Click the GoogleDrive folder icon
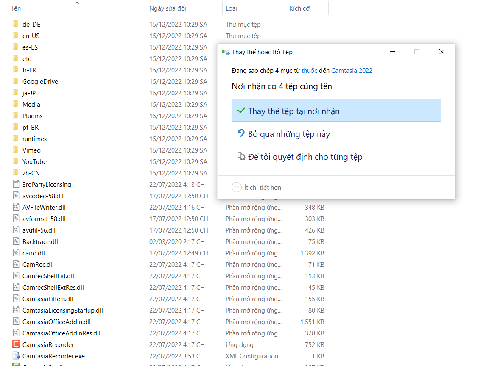Viewport: 500px width, 366px height. [x=16, y=81]
